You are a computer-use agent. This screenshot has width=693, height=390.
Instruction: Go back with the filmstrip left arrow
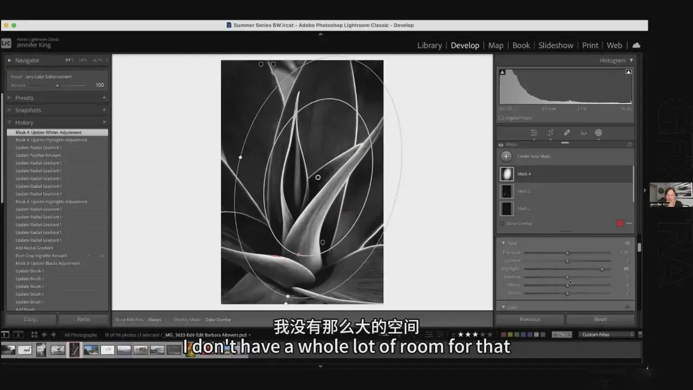click(44, 335)
